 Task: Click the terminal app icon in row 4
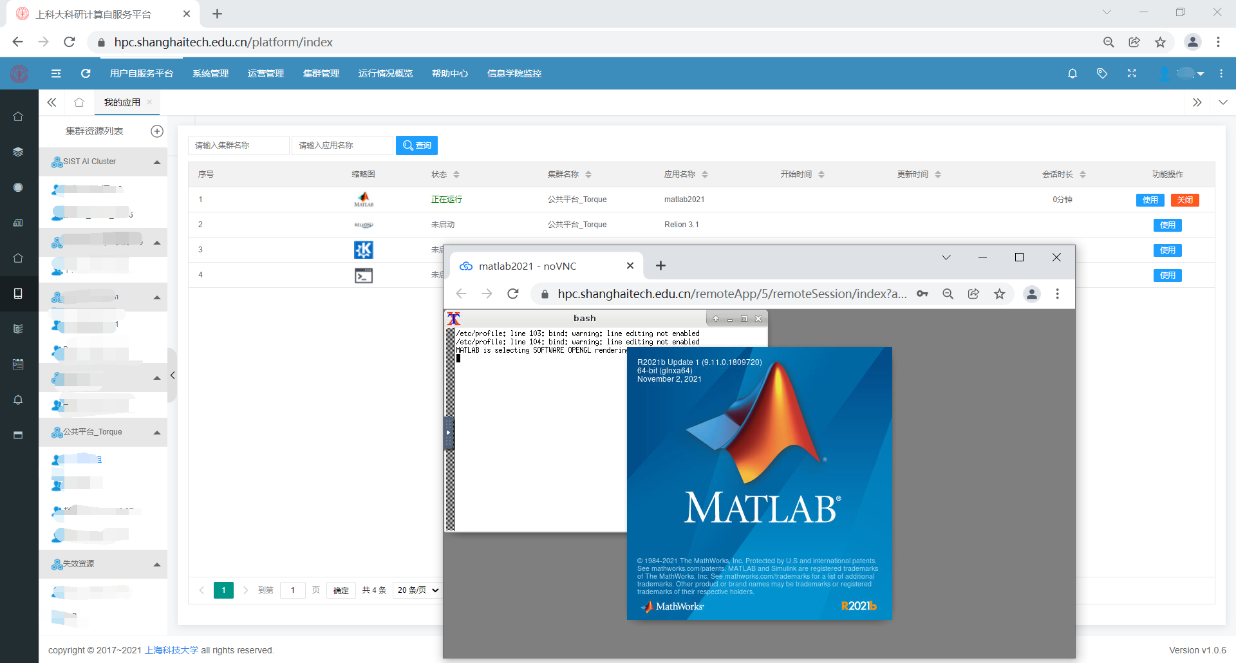364,275
